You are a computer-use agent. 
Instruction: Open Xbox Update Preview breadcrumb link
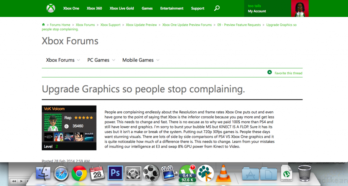pyautogui.click(x=141, y=25)
